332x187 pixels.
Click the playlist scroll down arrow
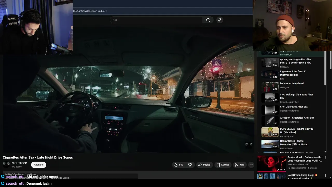pyautogui.click(x=325, y=151)
